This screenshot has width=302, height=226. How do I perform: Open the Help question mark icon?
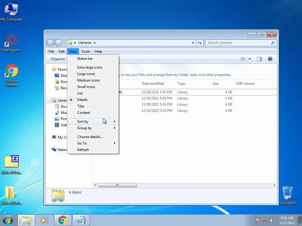tap(270, 59)
